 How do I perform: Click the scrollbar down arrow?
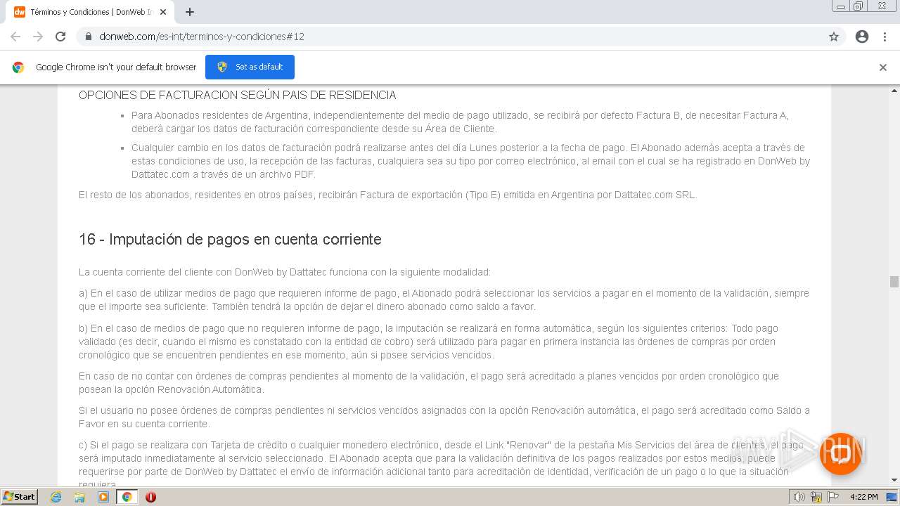coord(894,480)
